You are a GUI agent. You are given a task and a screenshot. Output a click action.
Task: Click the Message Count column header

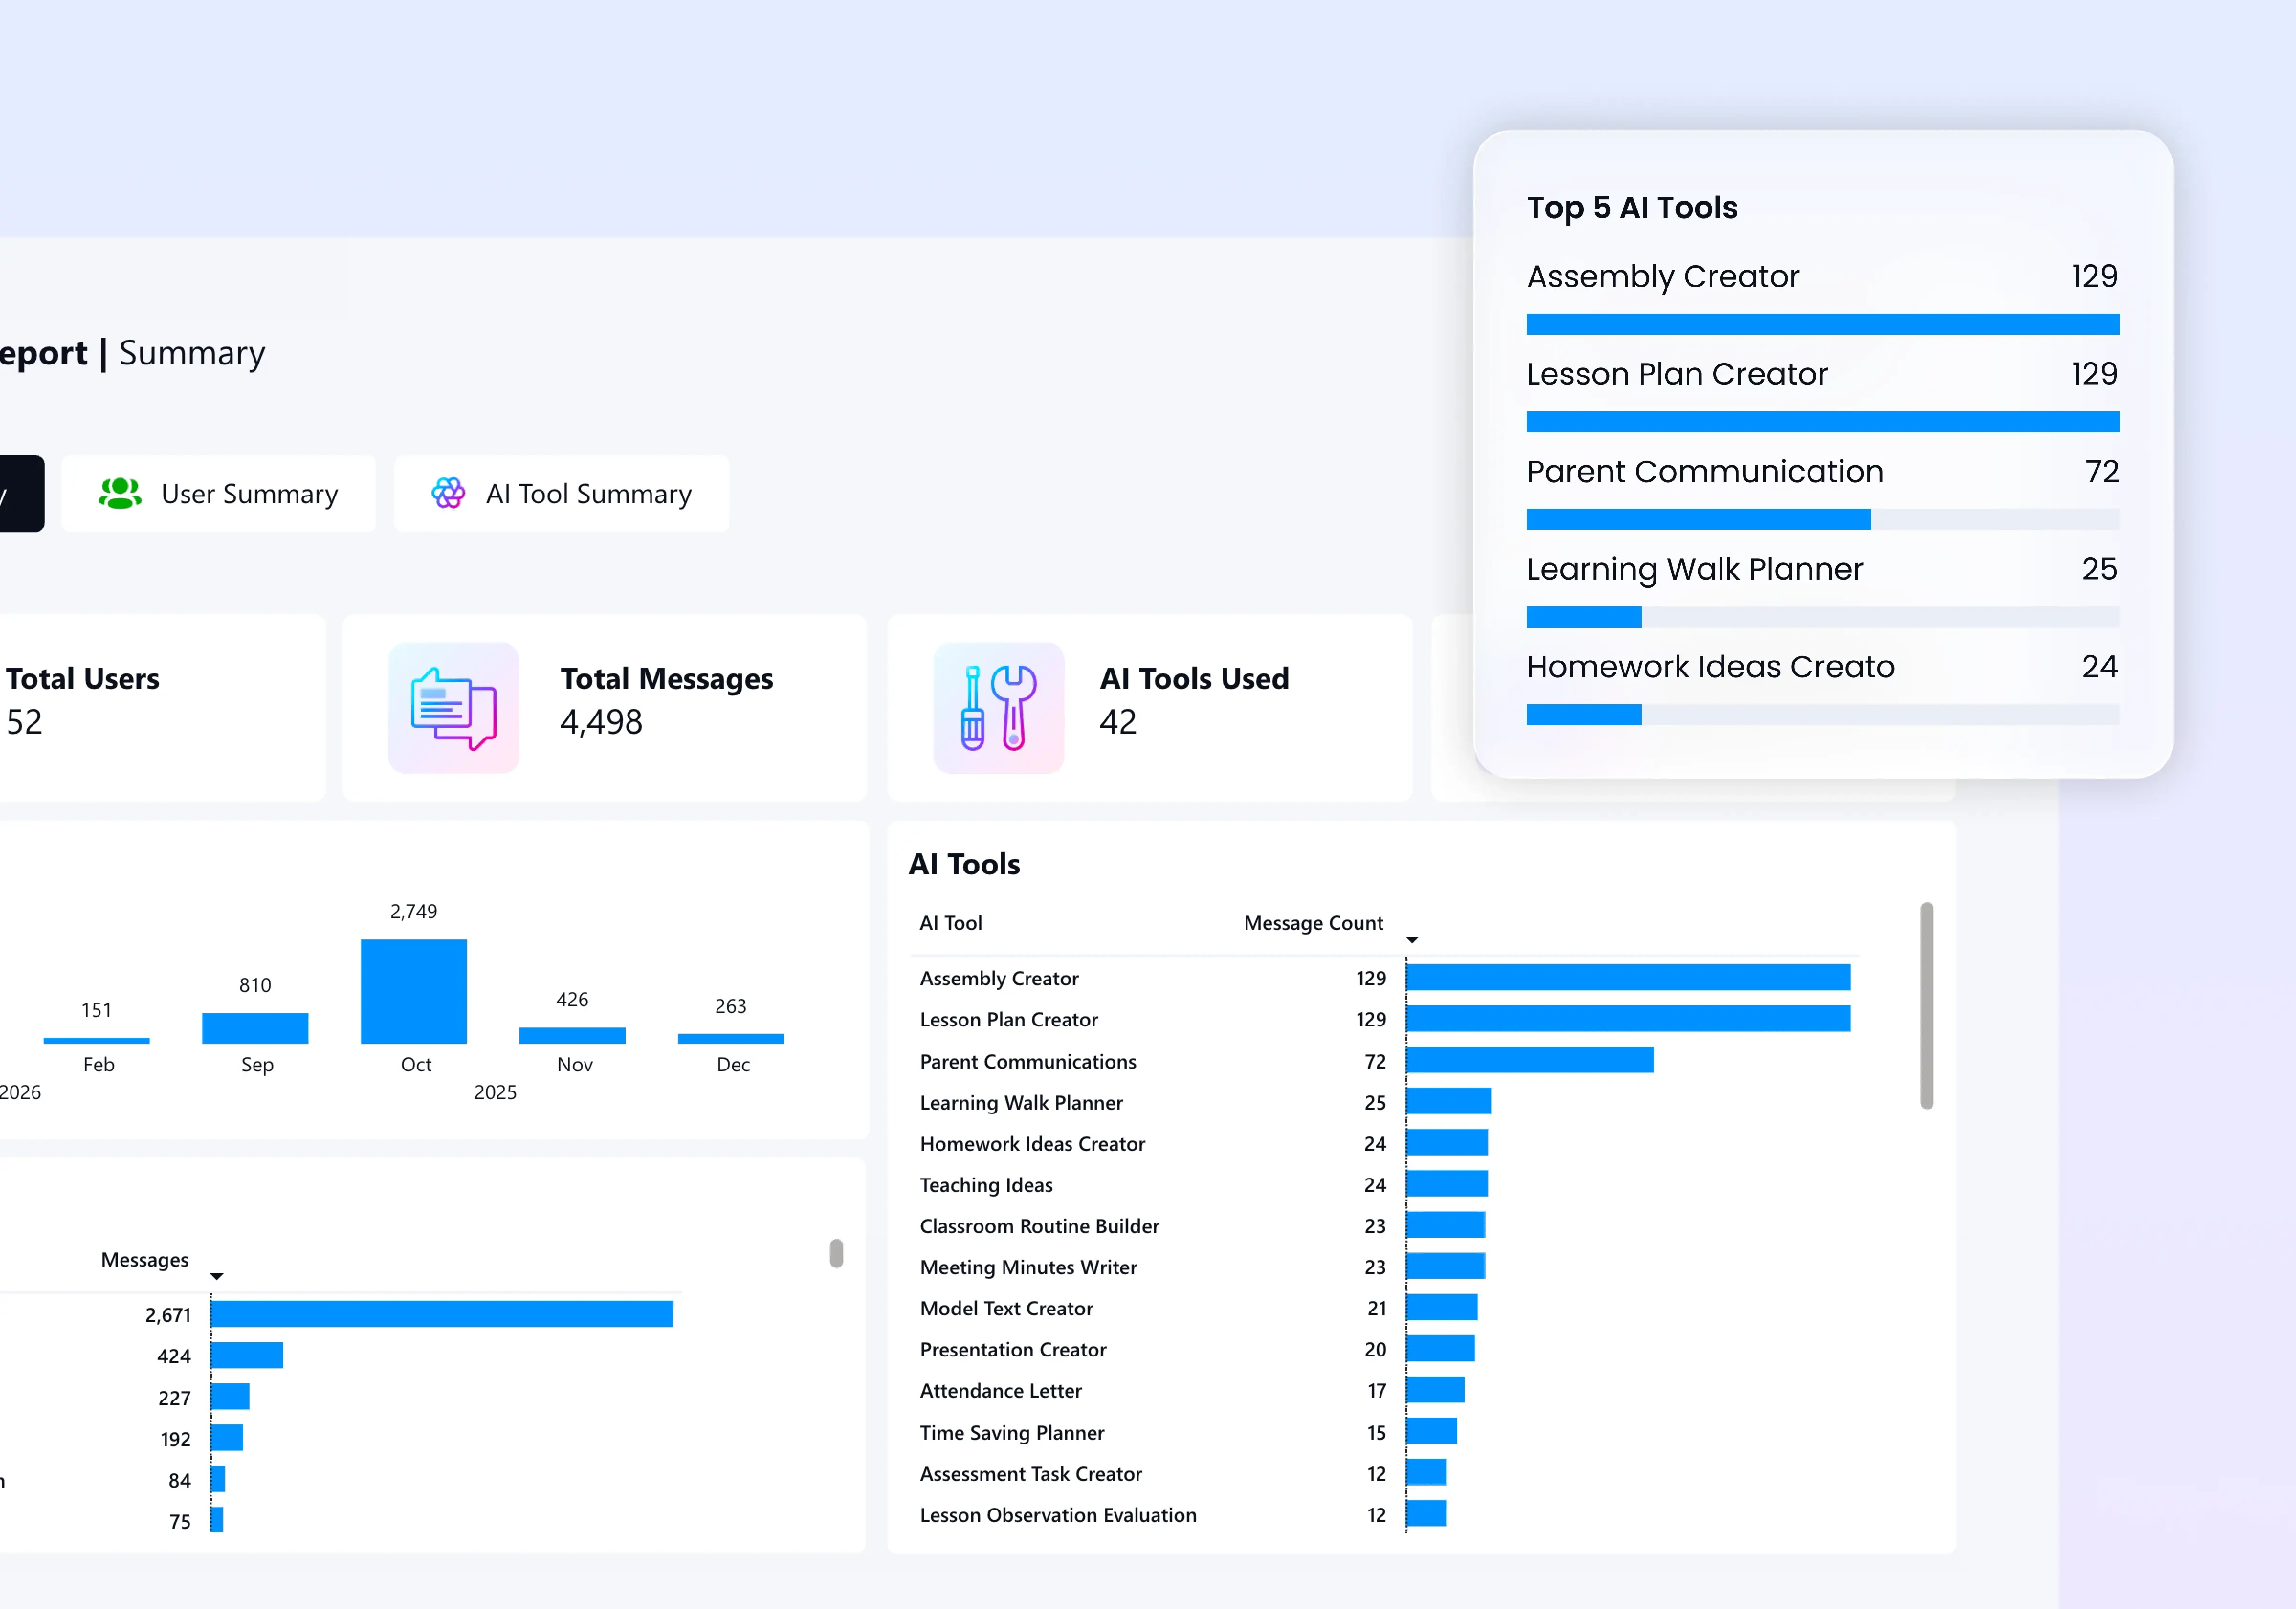(x=1313, y=923)
